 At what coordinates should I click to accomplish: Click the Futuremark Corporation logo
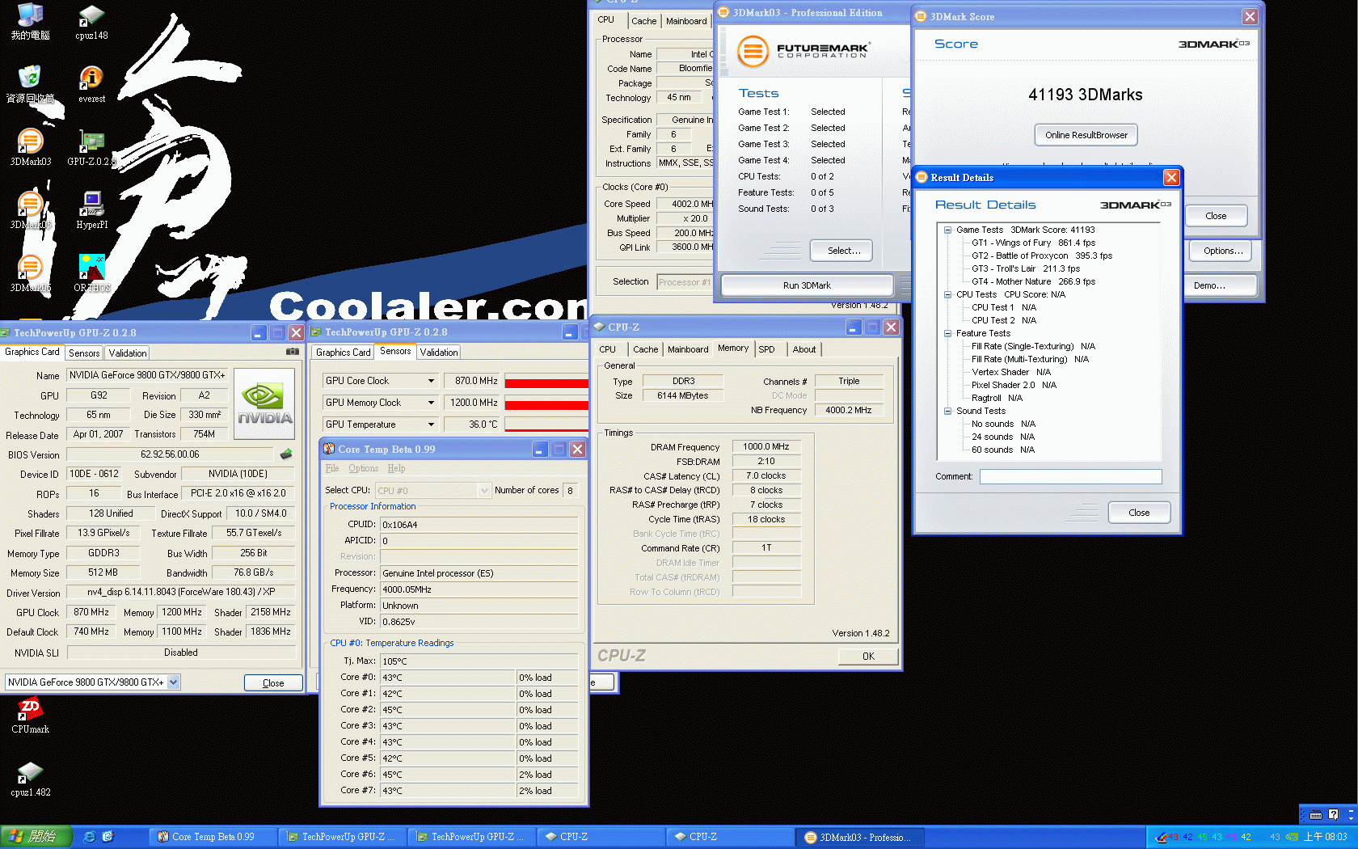coord(804,51)
